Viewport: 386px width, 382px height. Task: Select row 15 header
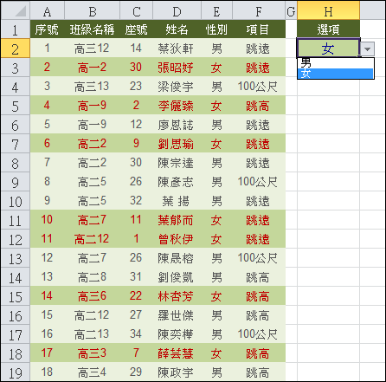(15, 296)
